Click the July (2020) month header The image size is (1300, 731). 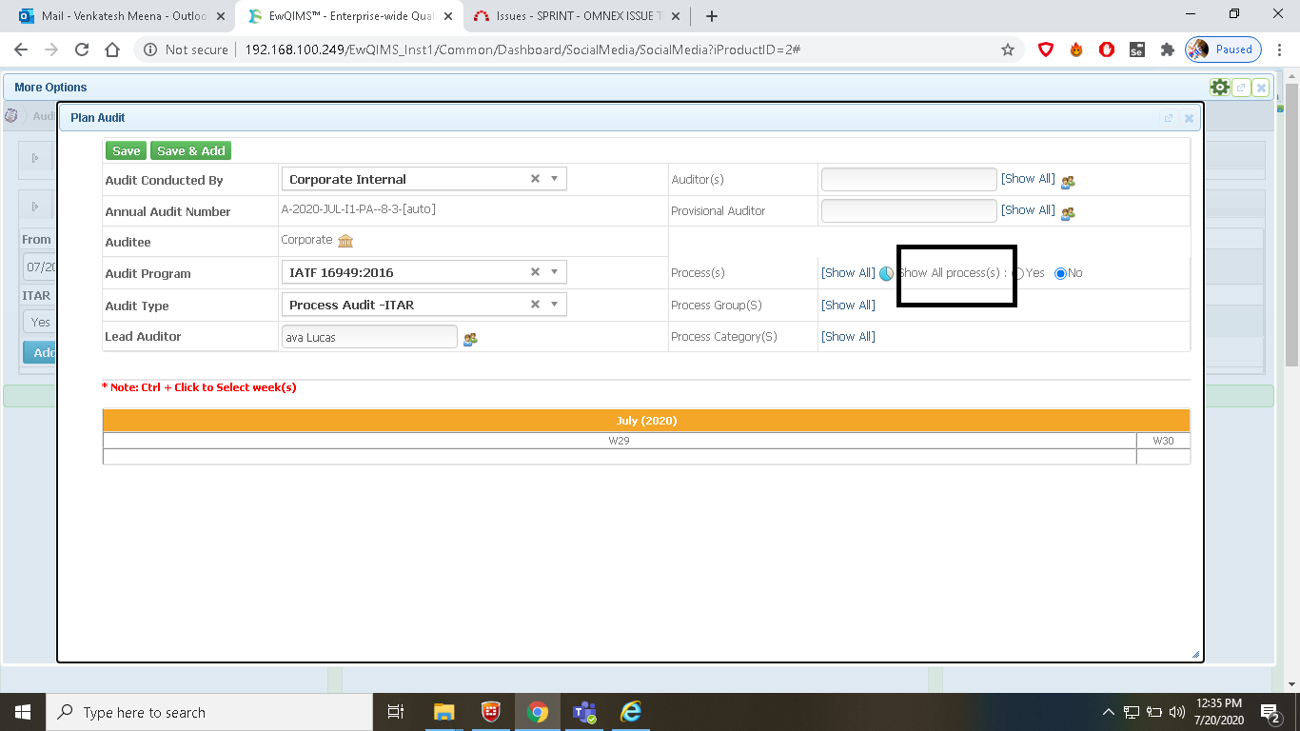coord(646,420)
